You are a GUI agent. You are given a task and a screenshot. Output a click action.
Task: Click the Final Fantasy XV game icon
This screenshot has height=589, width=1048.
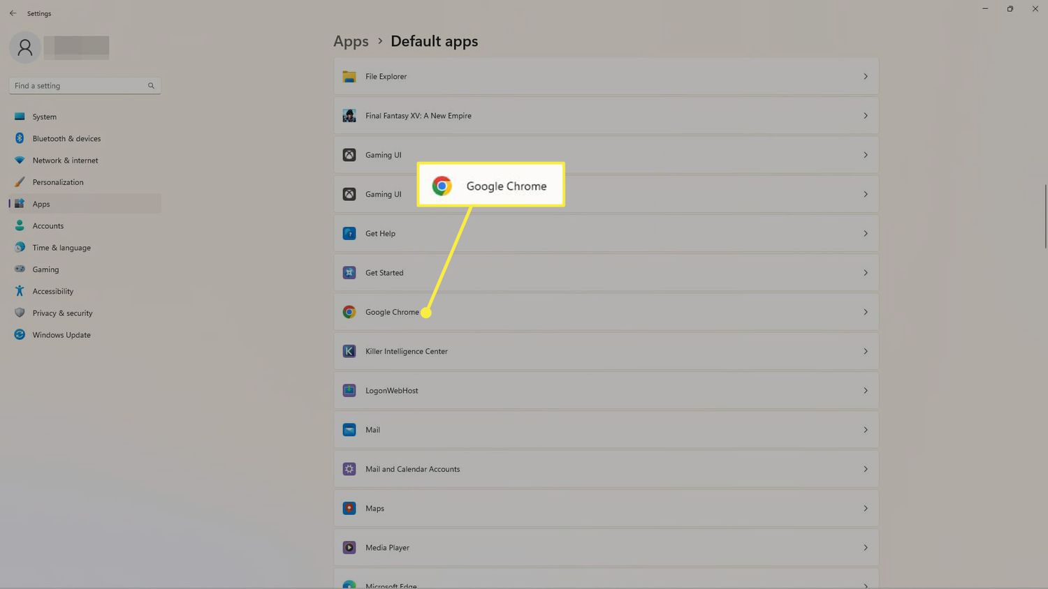(x=349, y=116)
